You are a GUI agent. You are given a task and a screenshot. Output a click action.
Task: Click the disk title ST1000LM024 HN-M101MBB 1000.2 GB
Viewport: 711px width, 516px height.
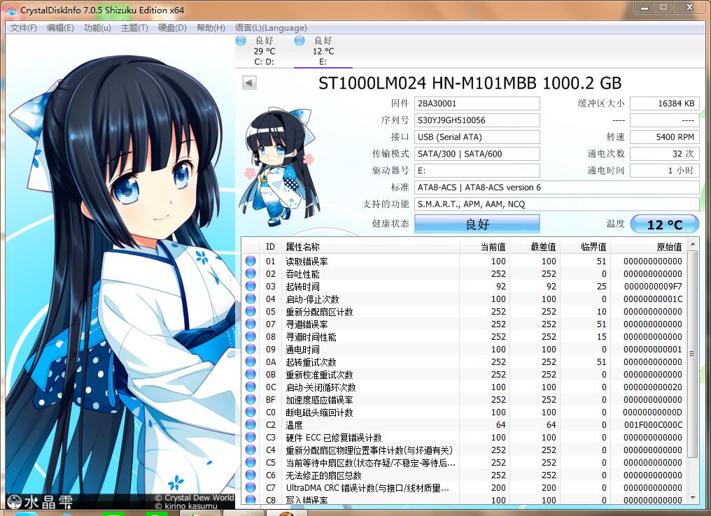pyautogui.click(x=470, y=83)
